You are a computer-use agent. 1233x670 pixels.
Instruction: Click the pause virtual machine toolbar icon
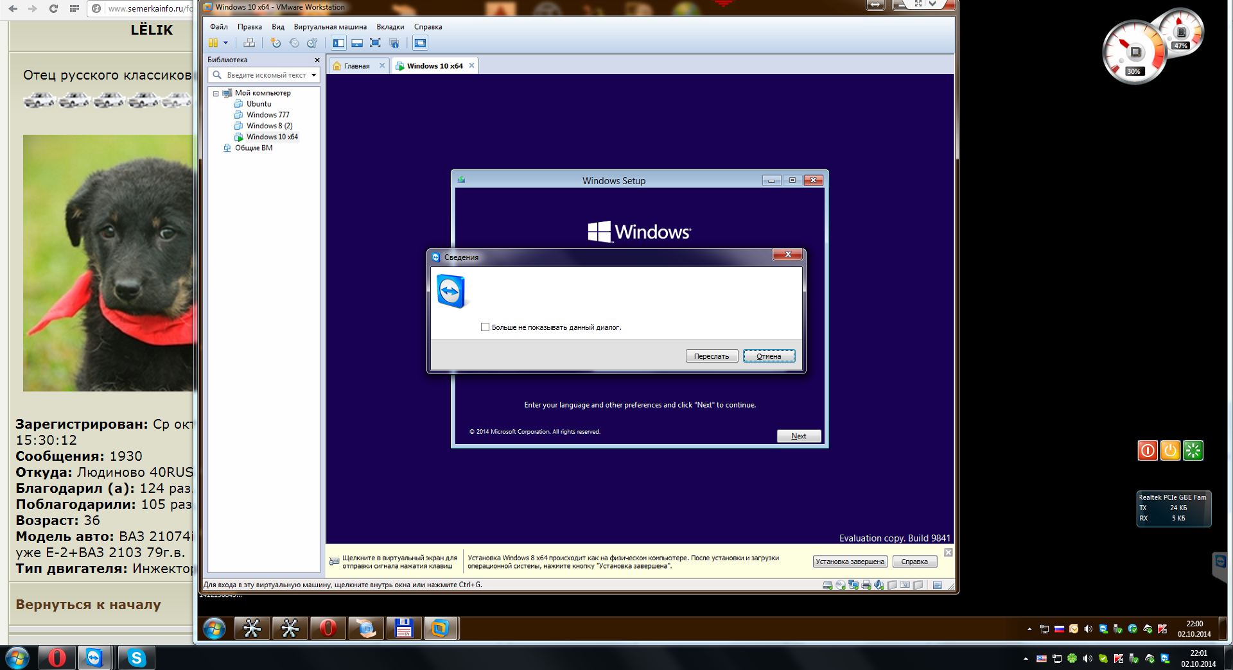213,43
